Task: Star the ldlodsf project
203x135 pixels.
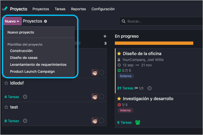Action: coord(6,83)
